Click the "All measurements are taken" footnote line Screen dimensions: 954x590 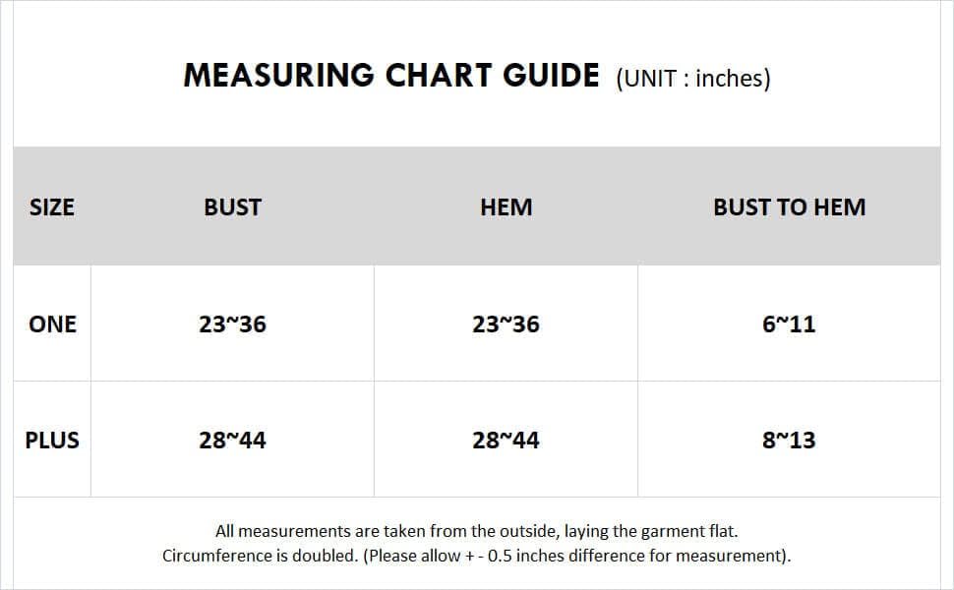[x=476, y=531]
